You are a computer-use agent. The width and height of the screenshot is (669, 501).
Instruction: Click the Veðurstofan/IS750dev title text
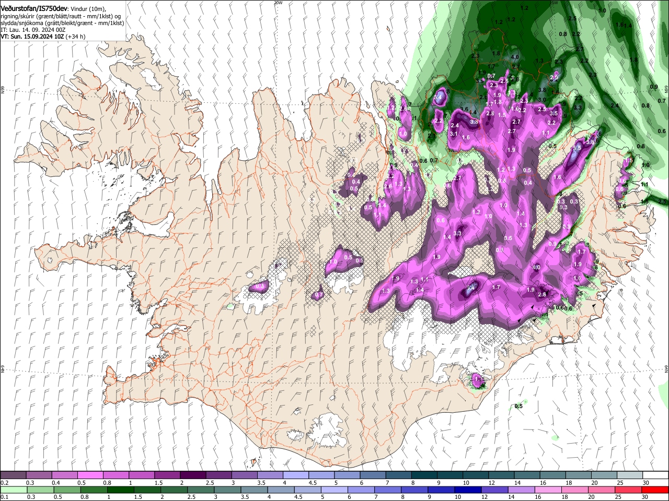[x=34, y=8]
